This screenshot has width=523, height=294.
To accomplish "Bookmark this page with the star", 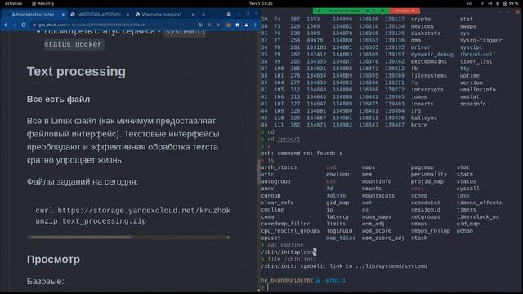I will tap(218, 24).
